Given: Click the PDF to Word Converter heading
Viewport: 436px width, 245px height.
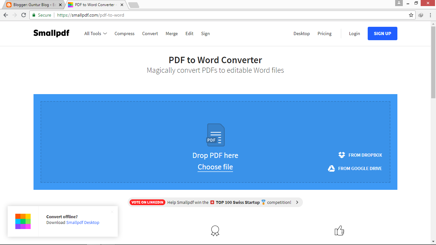Looking at the screenshot, I should 215,60.
